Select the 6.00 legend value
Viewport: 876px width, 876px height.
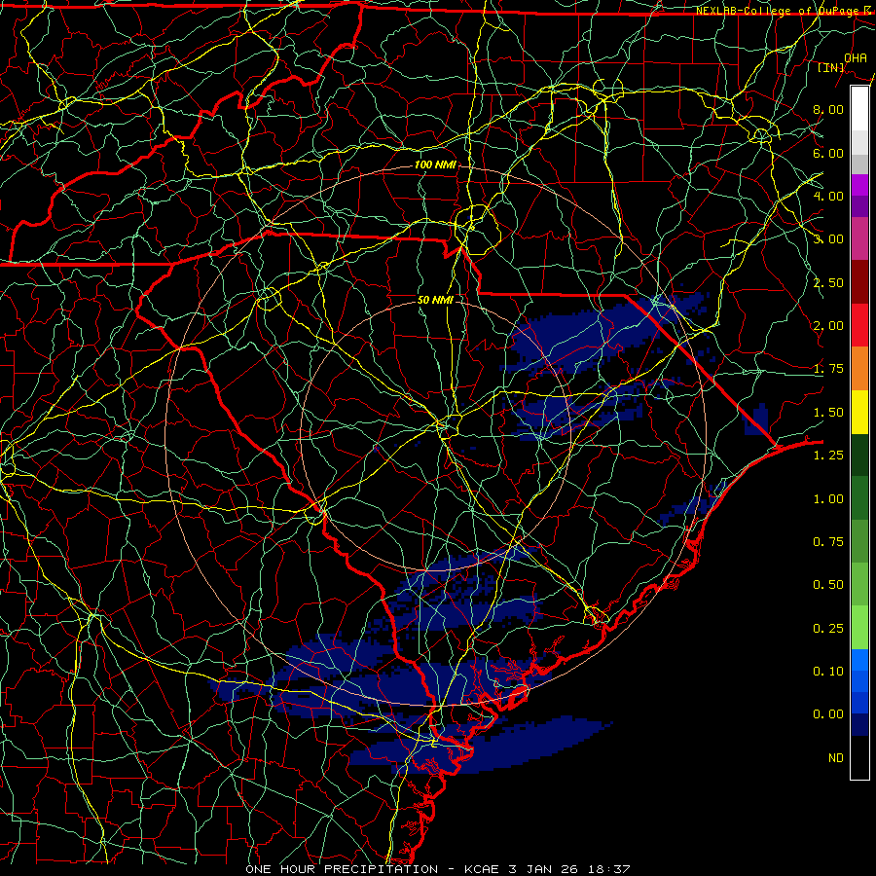click(x=828, y=153)
